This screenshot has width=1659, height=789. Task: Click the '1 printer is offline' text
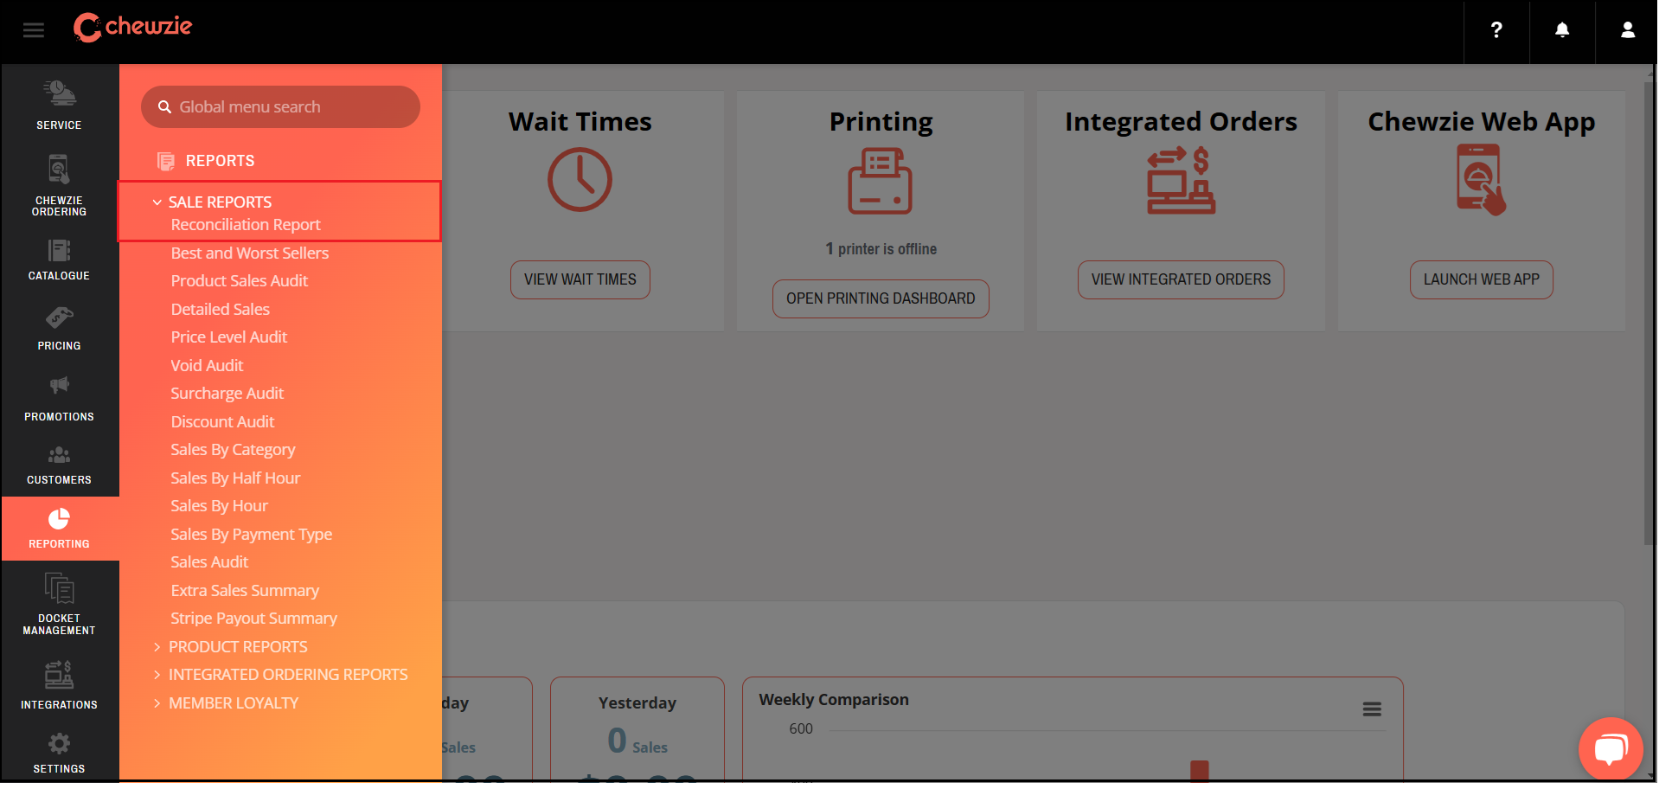[x=881, y=249]
